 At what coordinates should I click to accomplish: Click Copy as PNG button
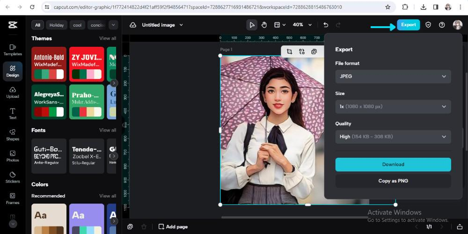coord(393,181)
